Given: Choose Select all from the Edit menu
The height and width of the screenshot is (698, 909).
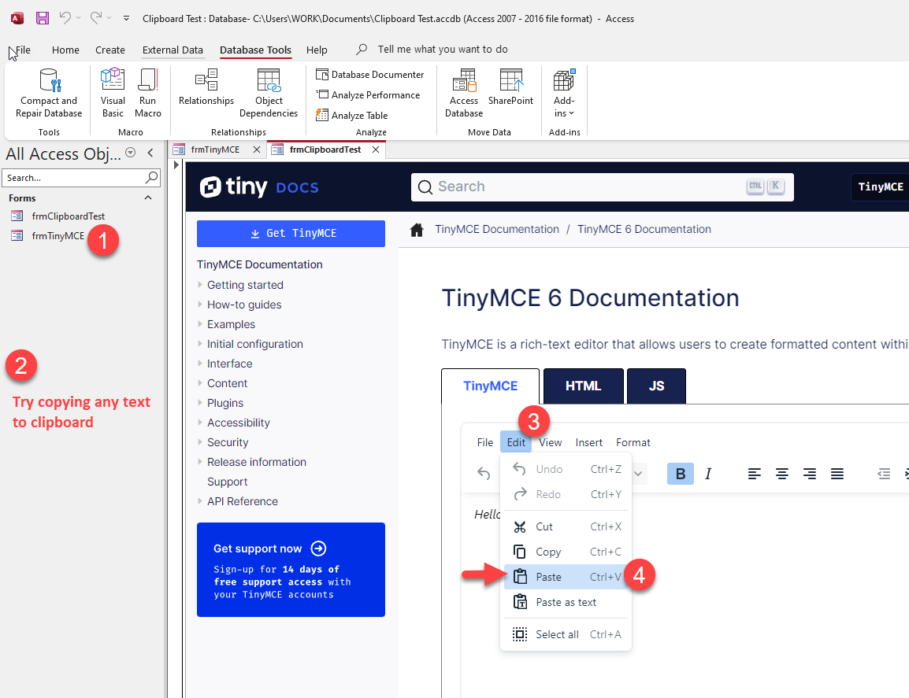Looking at the screenshot, I should point(566,634).
